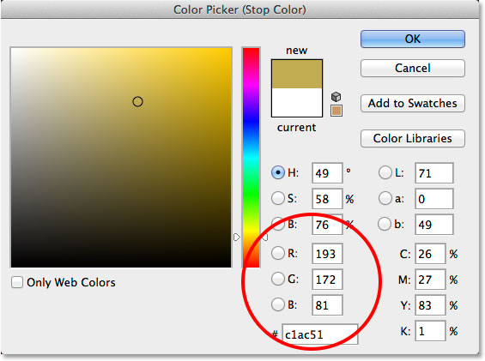Select the H hue radio button
The width and height of the screenshot is (485, 361).
point(278,172)
